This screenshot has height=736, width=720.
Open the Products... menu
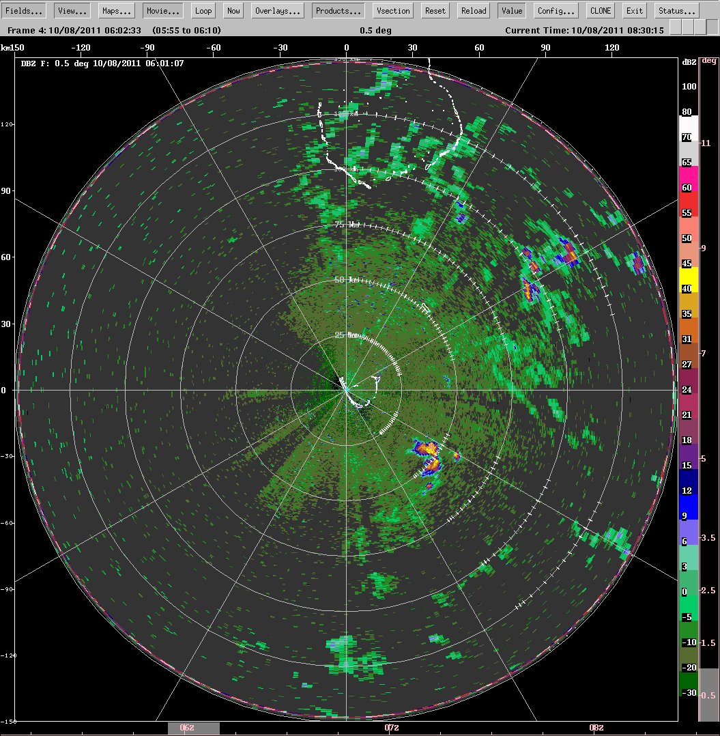(x=339, y=11)
